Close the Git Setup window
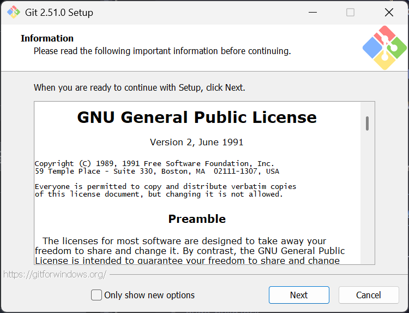This screenshot has height=313, width=409. point(389,12)
